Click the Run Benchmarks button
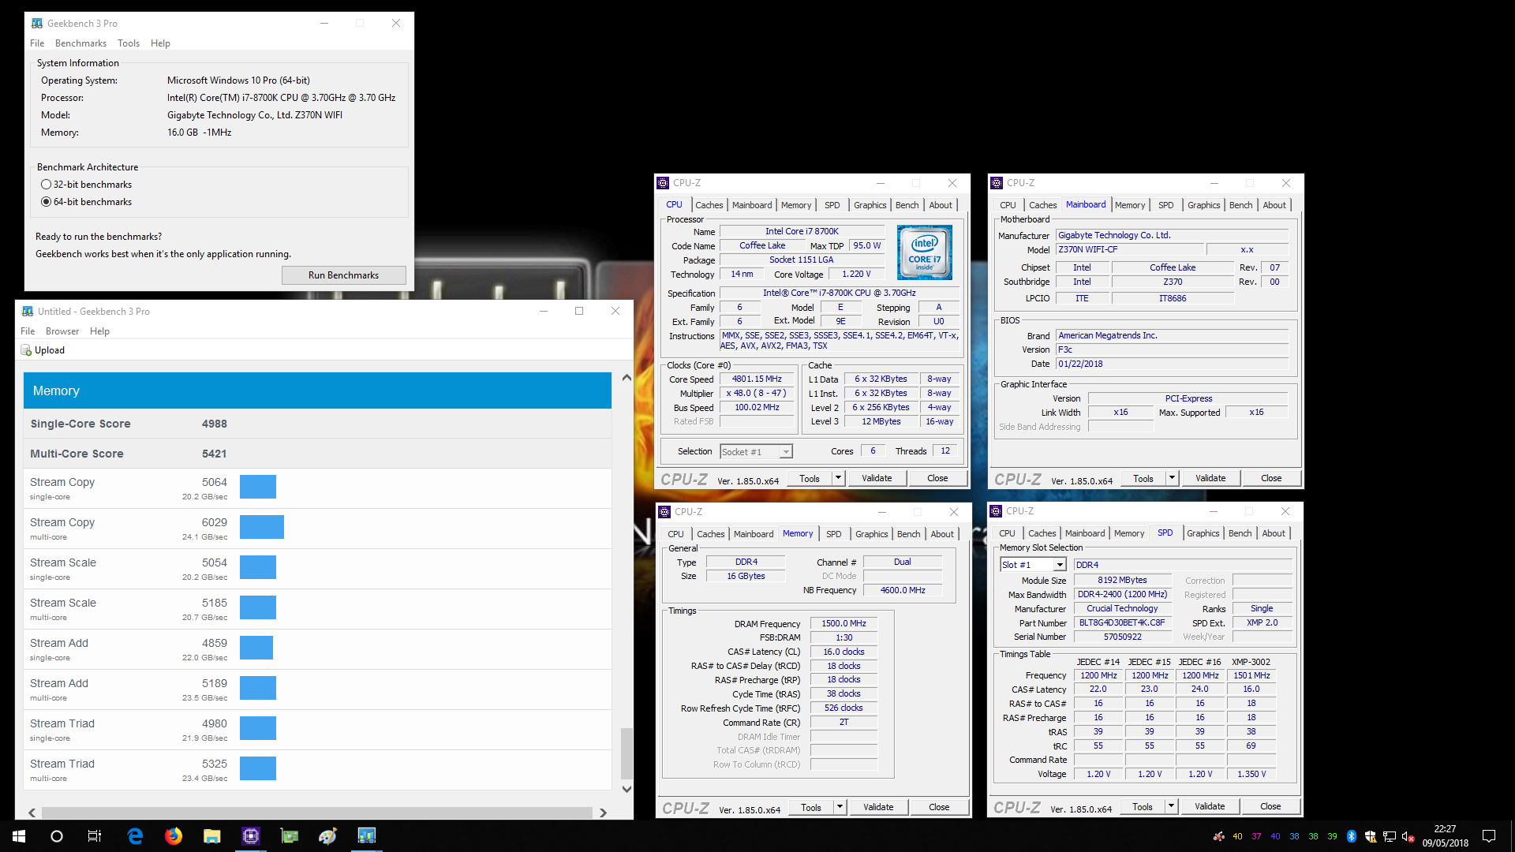Image resolution: width=1515 pixels, height=852 pixels. [x=343, y=275]
